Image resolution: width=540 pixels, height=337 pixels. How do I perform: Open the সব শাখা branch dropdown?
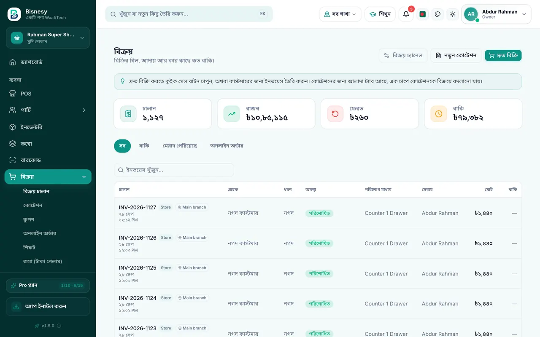point(340,14)
